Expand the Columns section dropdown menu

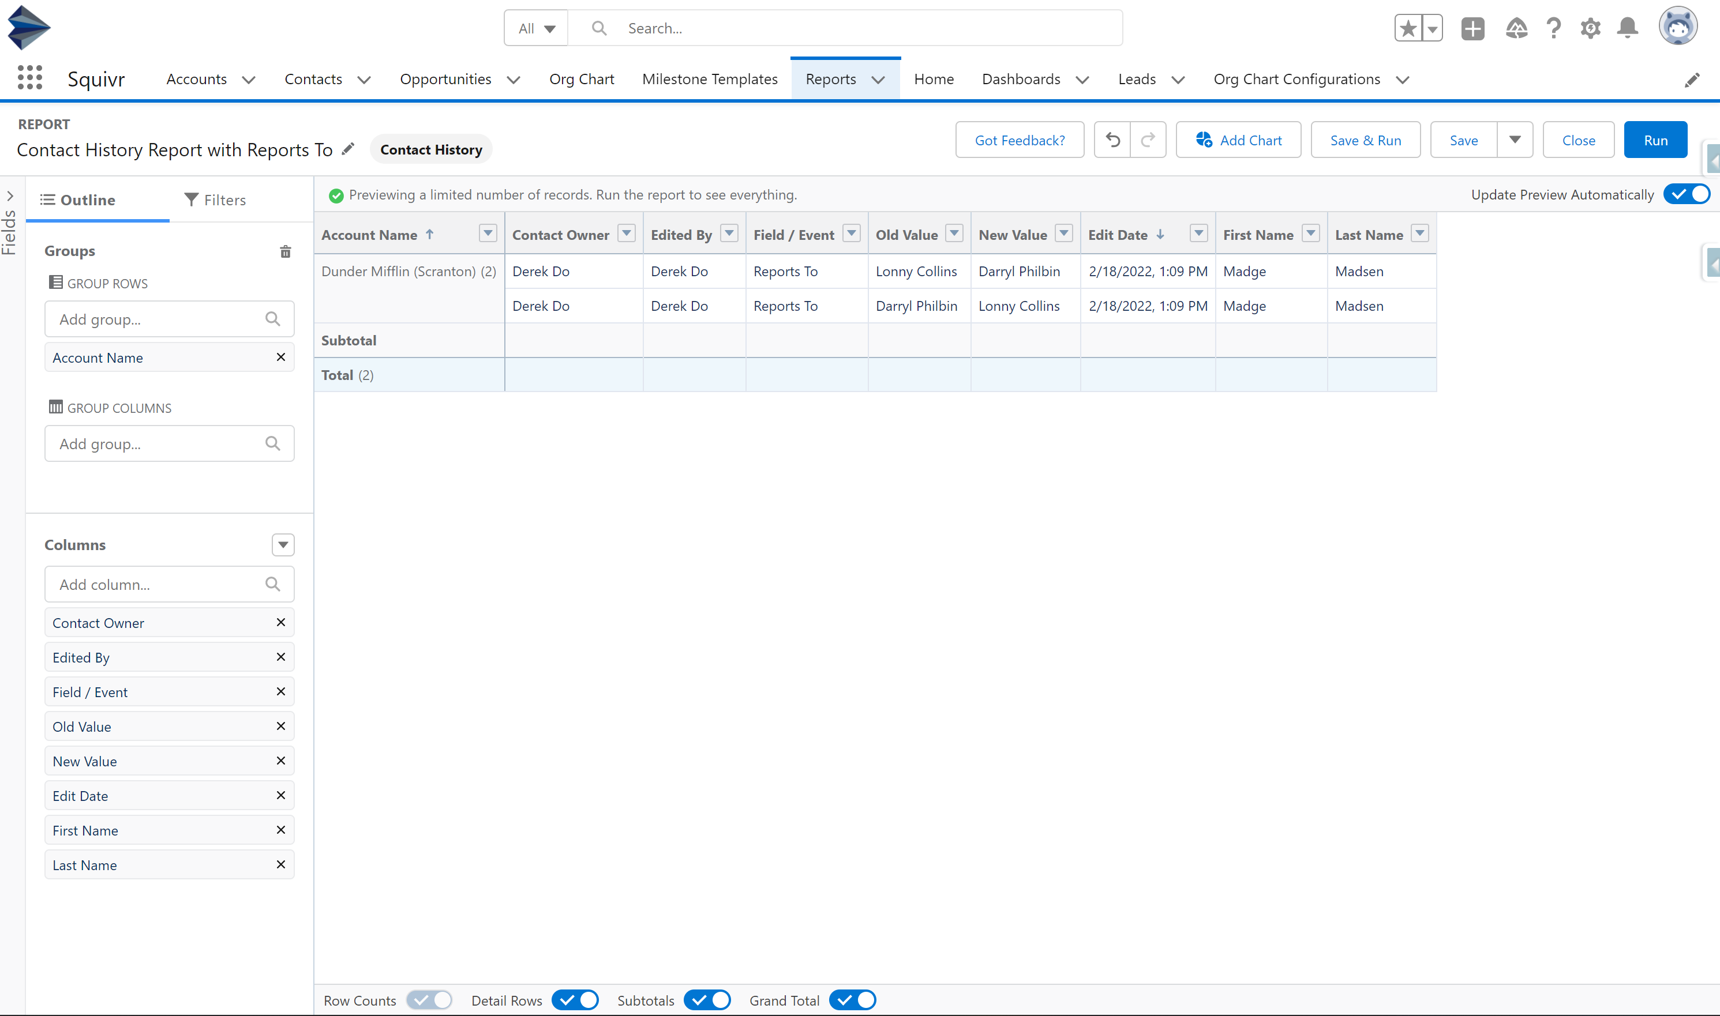(x=283, y=545)
